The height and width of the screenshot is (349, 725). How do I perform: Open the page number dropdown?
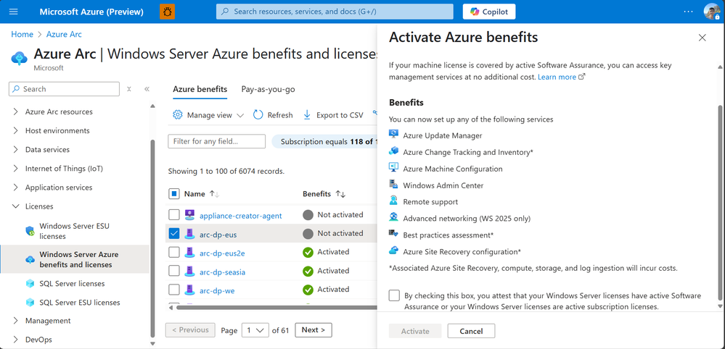255,330
